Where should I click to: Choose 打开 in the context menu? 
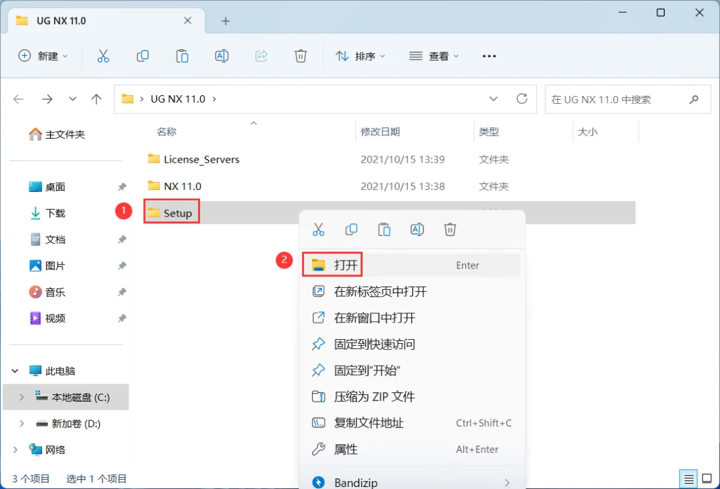click(x=411, y=265)
